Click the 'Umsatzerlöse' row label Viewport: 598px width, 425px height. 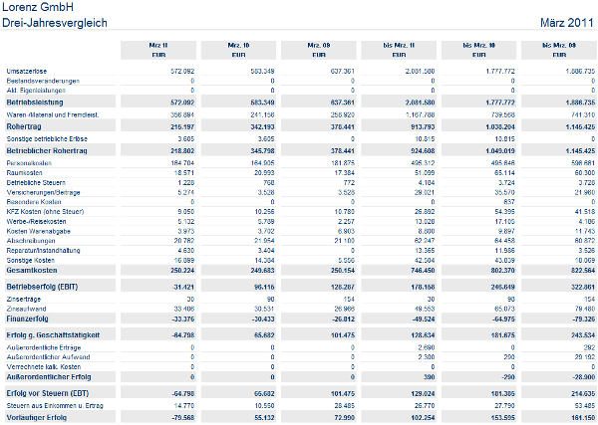click(x=27, y=72)
